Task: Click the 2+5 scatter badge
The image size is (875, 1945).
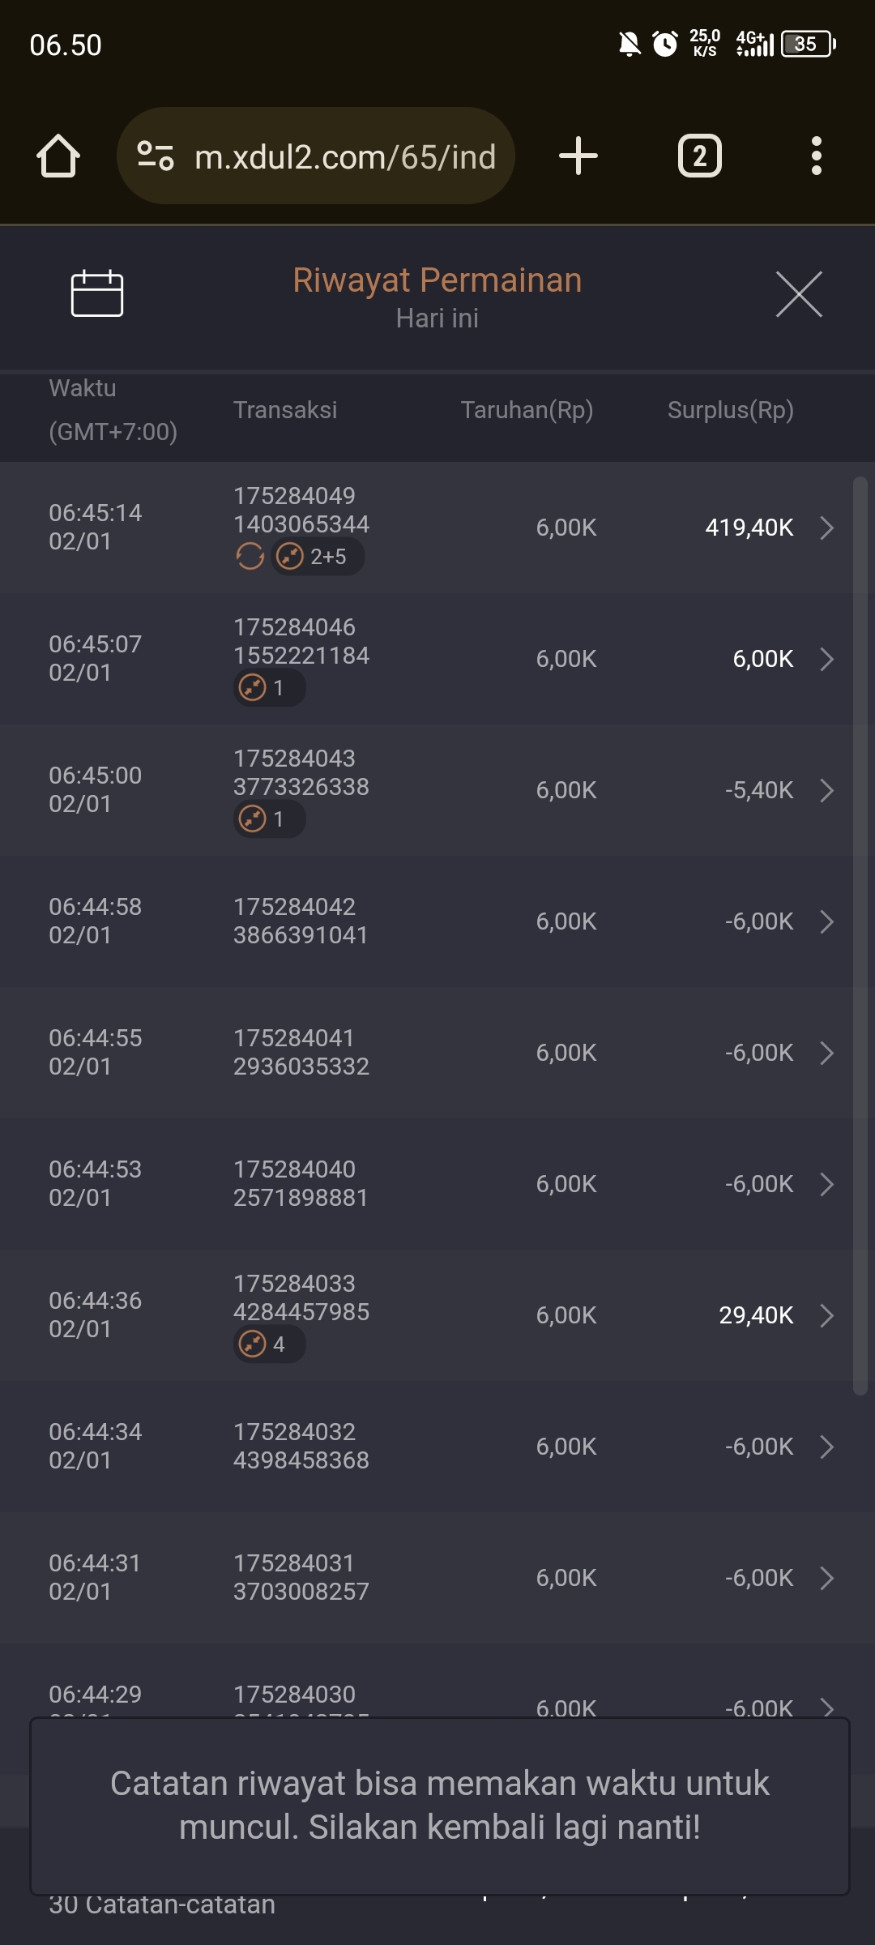Action: point(317,557)
